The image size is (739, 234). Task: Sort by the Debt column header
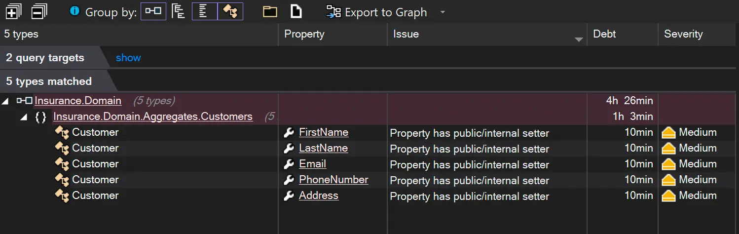(623, 34)
